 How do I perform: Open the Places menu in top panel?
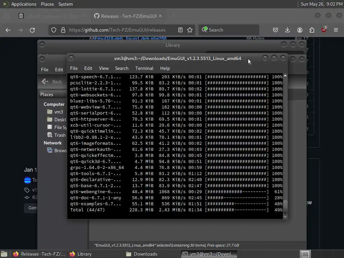pos(47,4)
